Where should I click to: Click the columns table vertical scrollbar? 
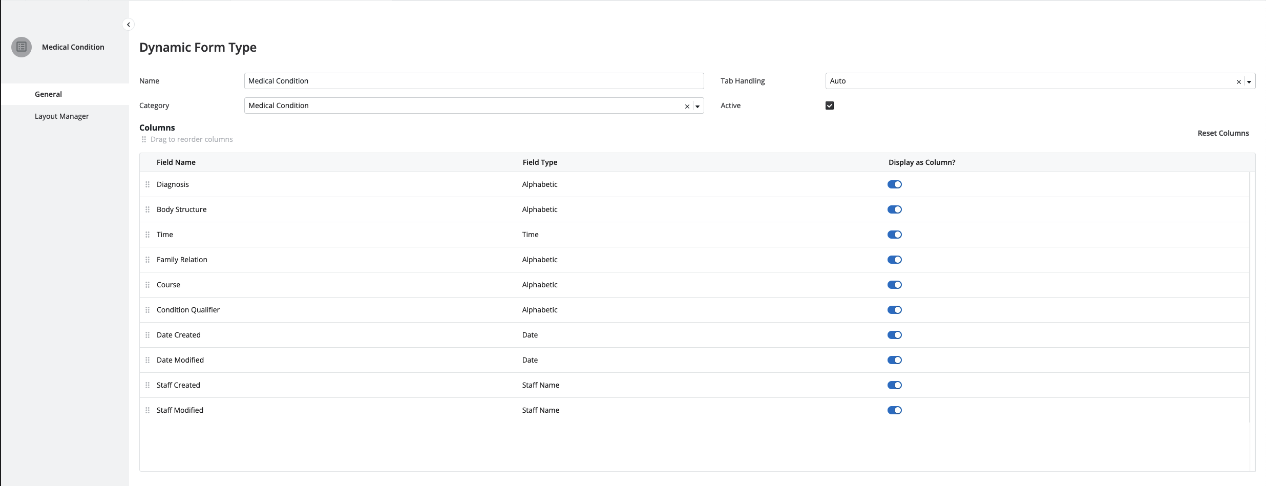[x=1252, y=322]
